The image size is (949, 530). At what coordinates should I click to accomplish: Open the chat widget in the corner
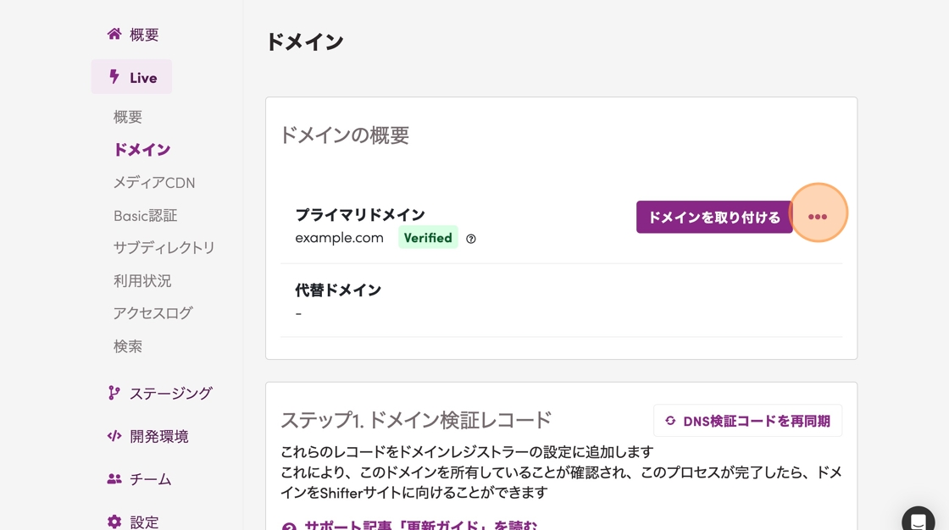pyautogui.click(x=918, y=520)
